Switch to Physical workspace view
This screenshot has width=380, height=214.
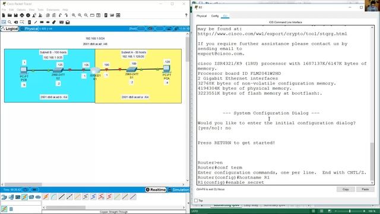click(30, 29)
